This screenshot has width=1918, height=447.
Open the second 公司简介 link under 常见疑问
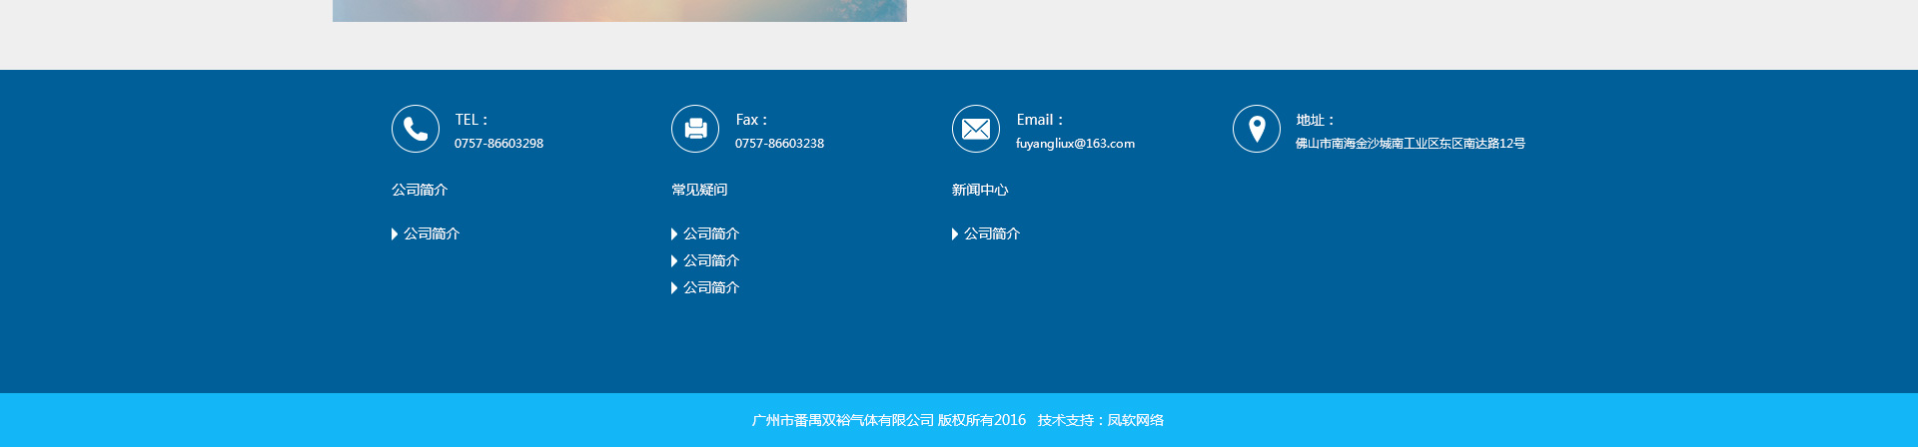click(x=711, y=260)
